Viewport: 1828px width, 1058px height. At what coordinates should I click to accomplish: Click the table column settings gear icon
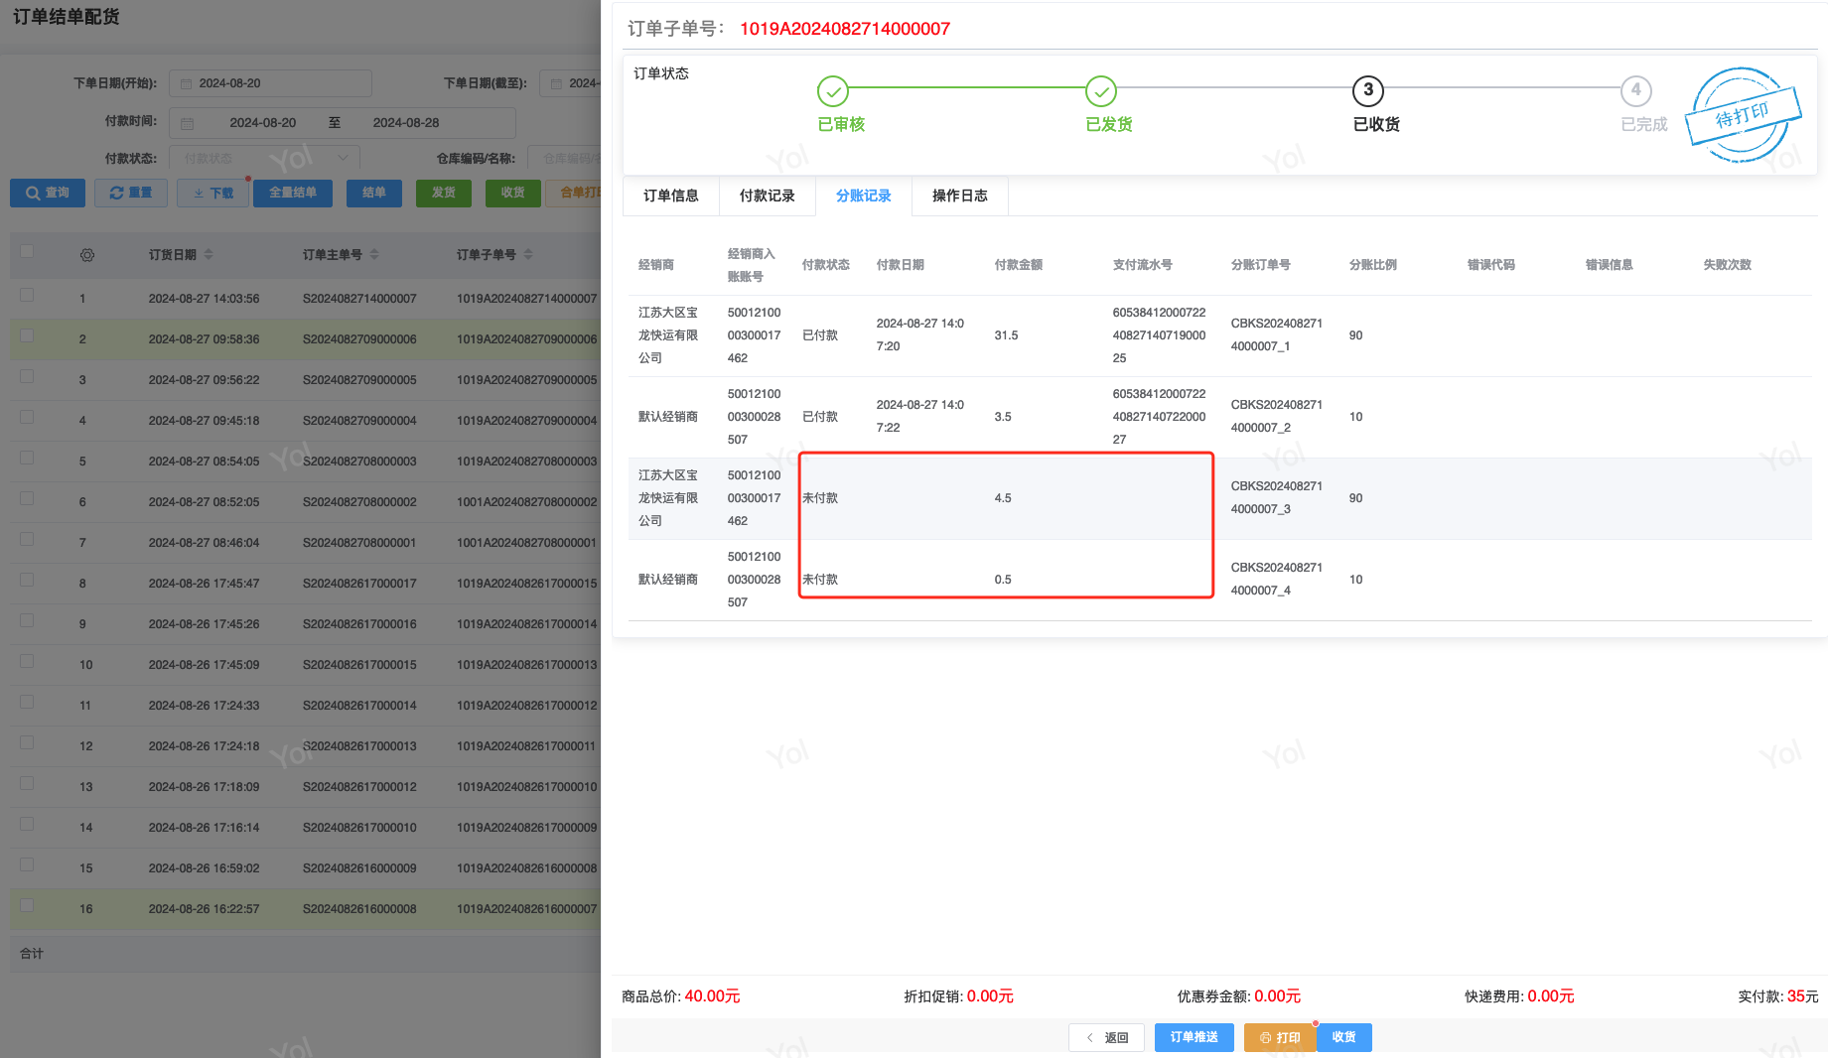[x=87, y=255]
